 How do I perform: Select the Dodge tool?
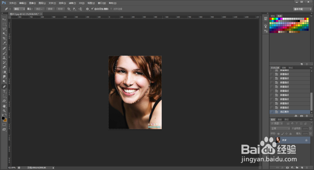[x=4, y=82]
